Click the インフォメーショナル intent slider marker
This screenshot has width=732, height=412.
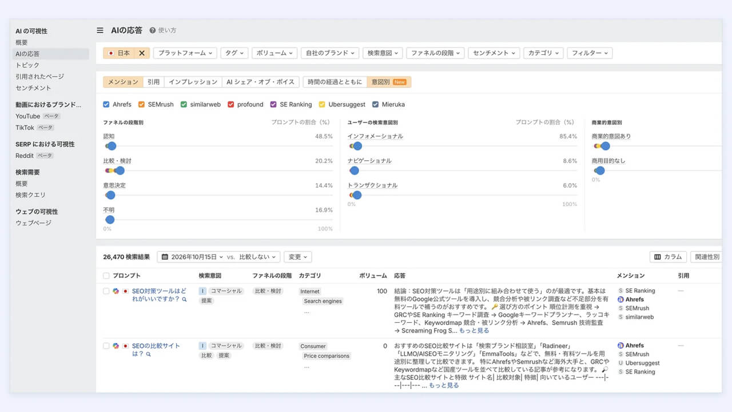(x=357, y=146)
